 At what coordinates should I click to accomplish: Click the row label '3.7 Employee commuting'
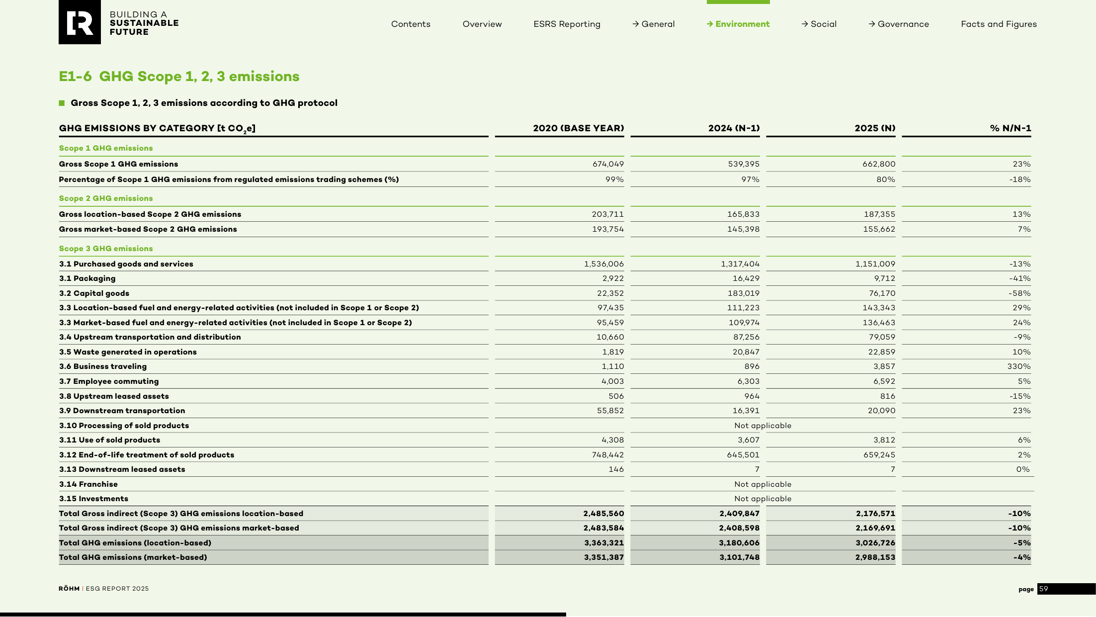(x=109, y=381)
